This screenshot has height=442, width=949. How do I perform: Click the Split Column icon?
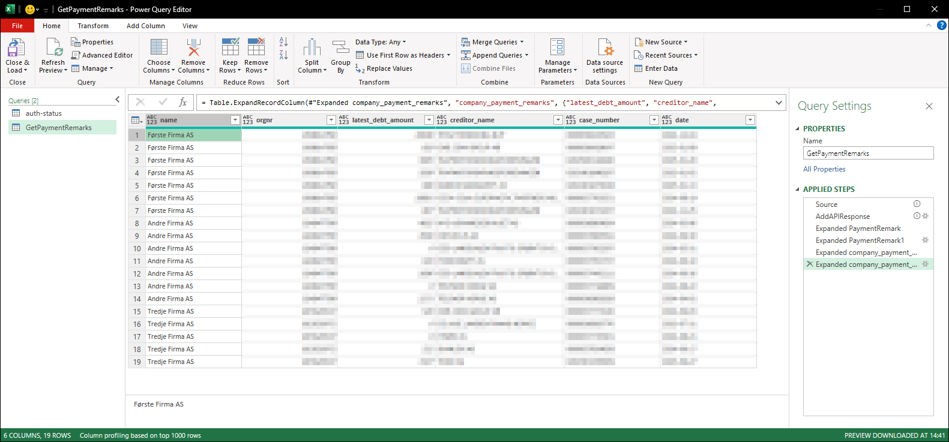pos(312,48)
